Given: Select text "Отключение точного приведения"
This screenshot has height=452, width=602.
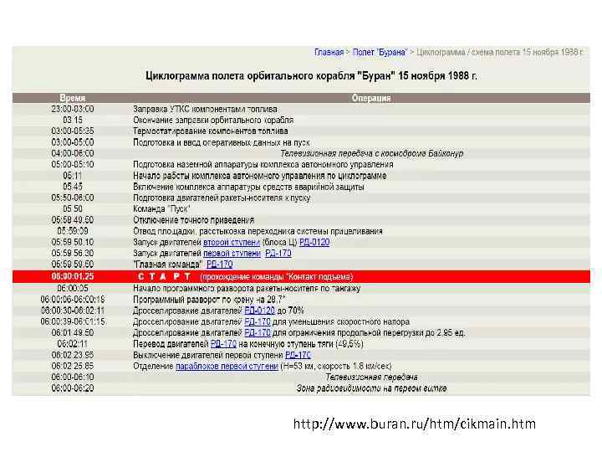Looking at the screenshot, I should coord(193,220).
